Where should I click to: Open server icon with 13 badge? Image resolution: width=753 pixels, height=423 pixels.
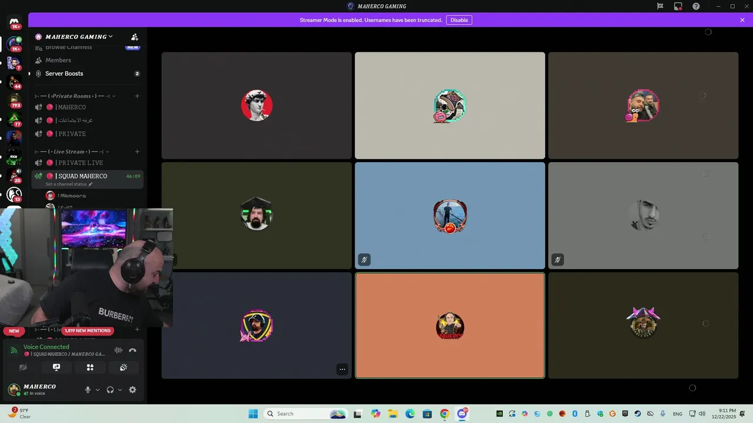pos(15,194)
